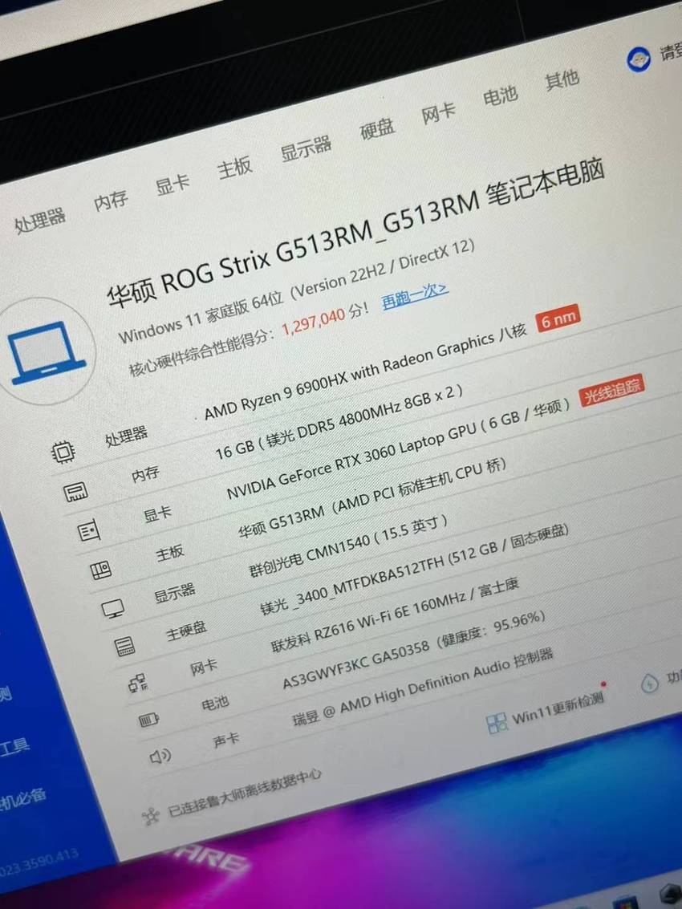Screen dimensions: 682x909
Task: Click the lightning bolt icon at right edge
Action: (x=650, y=684)
